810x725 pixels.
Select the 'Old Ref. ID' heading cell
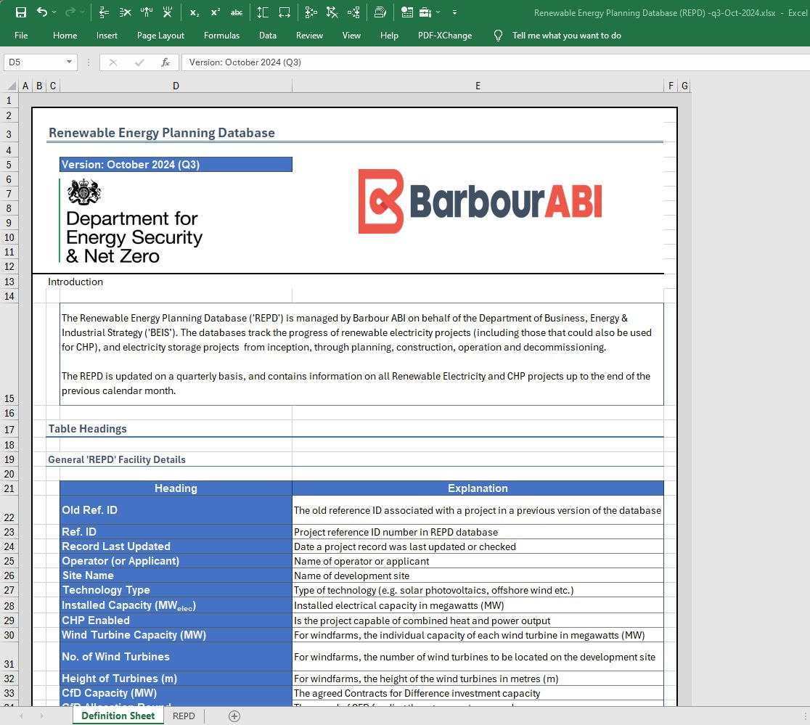pyautogui.click(x=176, y=510)
